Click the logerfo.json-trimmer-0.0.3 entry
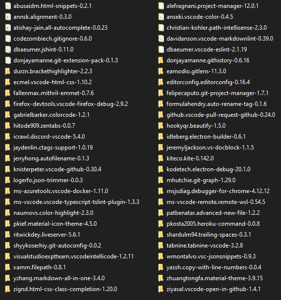The height and width of the screenshot is (300, 281). point(48,180)
